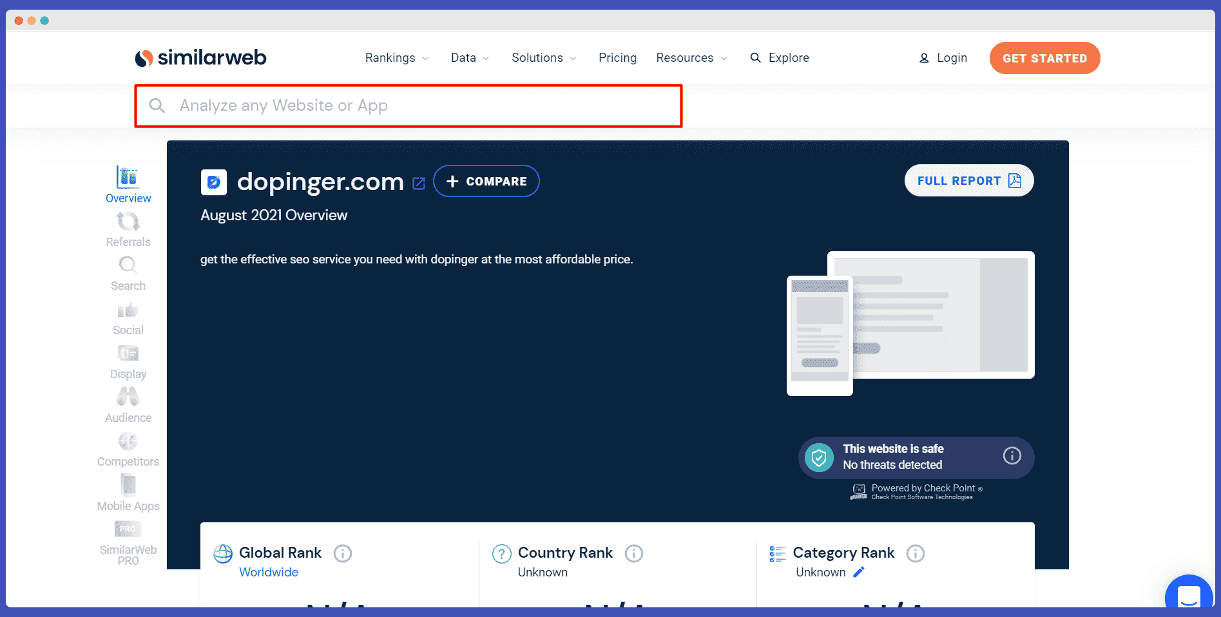This screenshot has width=1221, height=617.
Task: Show Category Rank info tooltip
Action: (x=916, y=553)
